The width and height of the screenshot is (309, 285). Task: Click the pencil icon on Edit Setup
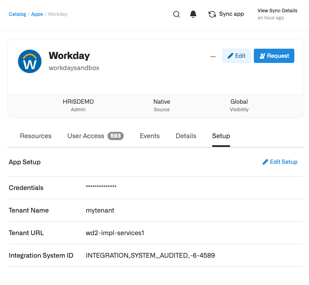point(265,162)
